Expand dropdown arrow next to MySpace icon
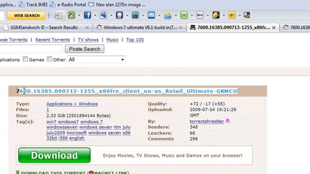The width and height of the screenshot is (310, 174). point(111,15)
